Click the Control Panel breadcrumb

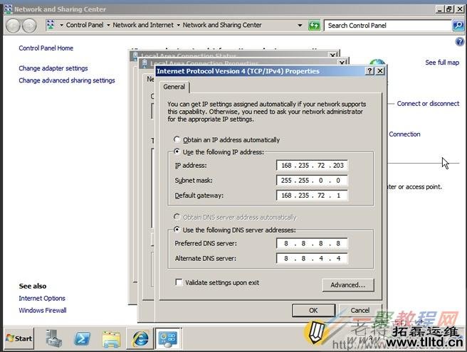(x=85, y=26)
